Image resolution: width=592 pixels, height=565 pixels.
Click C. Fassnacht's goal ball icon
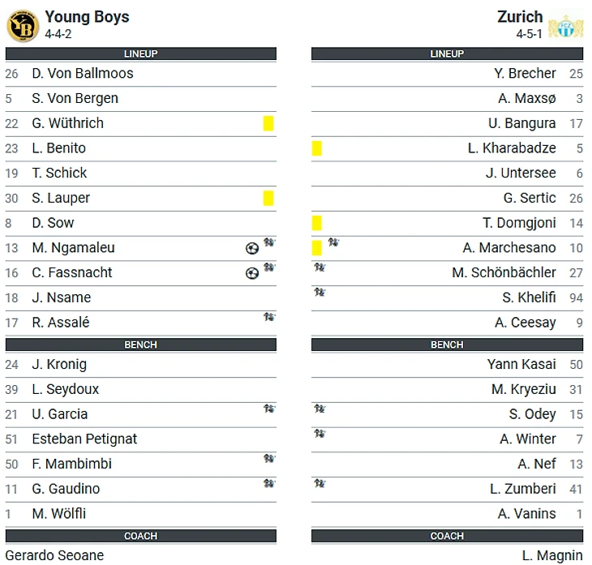tap(251, 274)
